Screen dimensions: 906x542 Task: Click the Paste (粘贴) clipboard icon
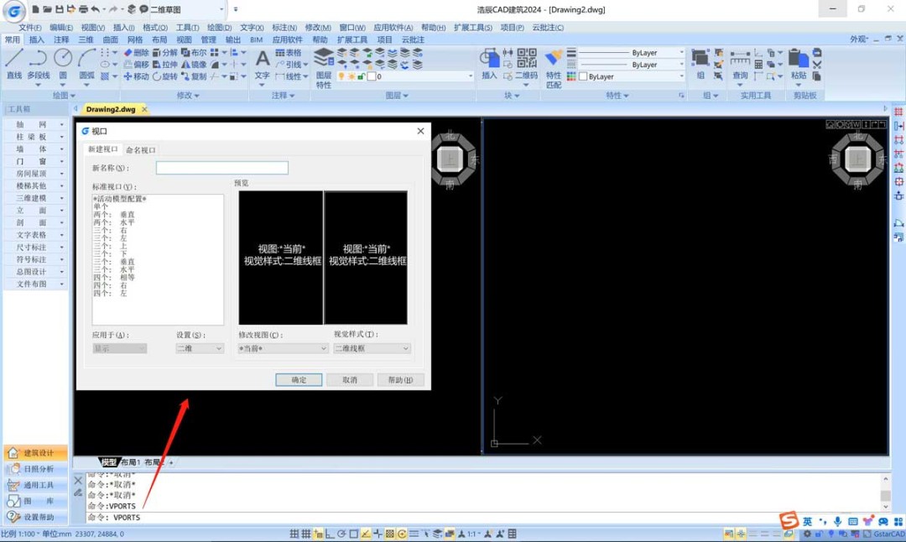tap(798, 62)
